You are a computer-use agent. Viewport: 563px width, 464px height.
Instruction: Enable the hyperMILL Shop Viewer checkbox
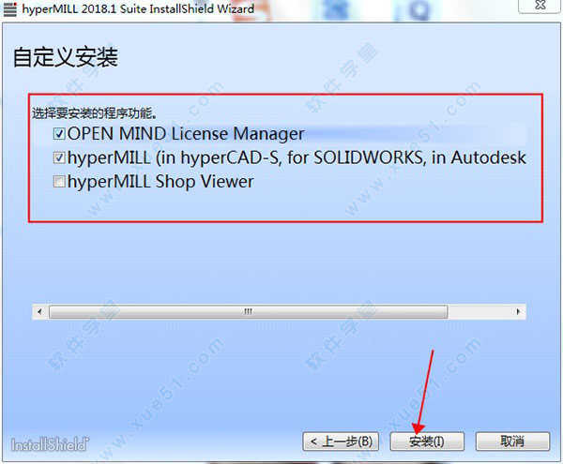click(60, 183)
